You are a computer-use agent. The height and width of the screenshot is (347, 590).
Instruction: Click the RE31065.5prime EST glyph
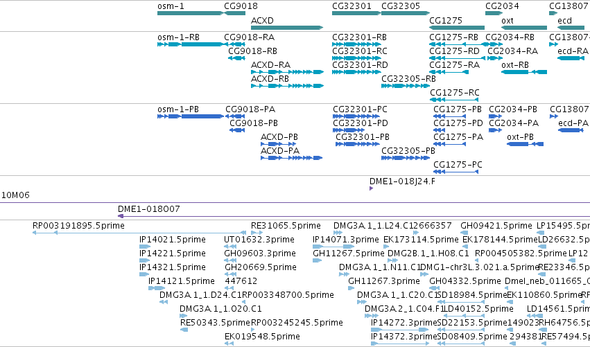[257, 233]
